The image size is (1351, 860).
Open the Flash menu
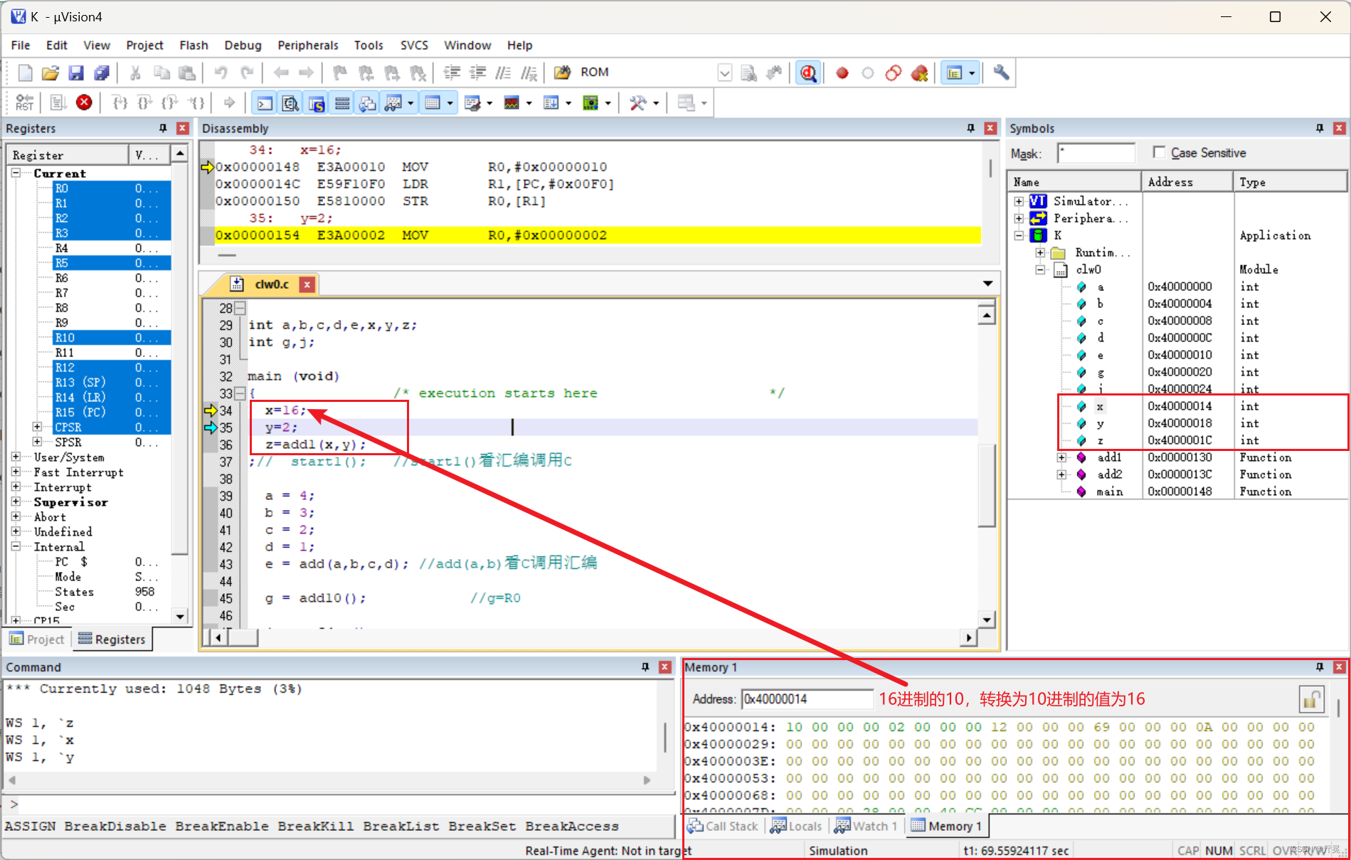194,45
